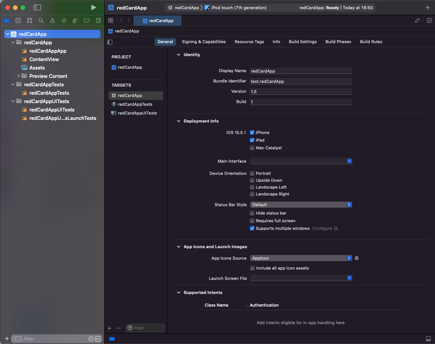Add a target with the plus button
This screenshot has height=344, width=435.
tap(109, 328)
